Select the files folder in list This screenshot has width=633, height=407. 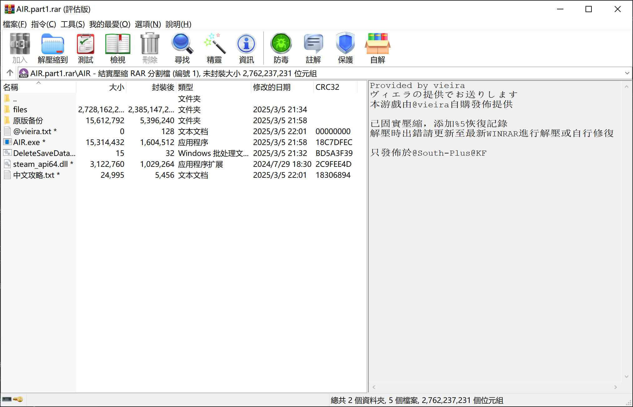(20, 109)
